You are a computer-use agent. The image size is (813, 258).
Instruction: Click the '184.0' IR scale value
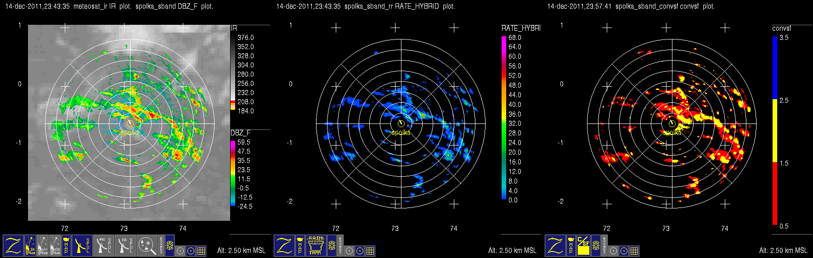point(246,111)
